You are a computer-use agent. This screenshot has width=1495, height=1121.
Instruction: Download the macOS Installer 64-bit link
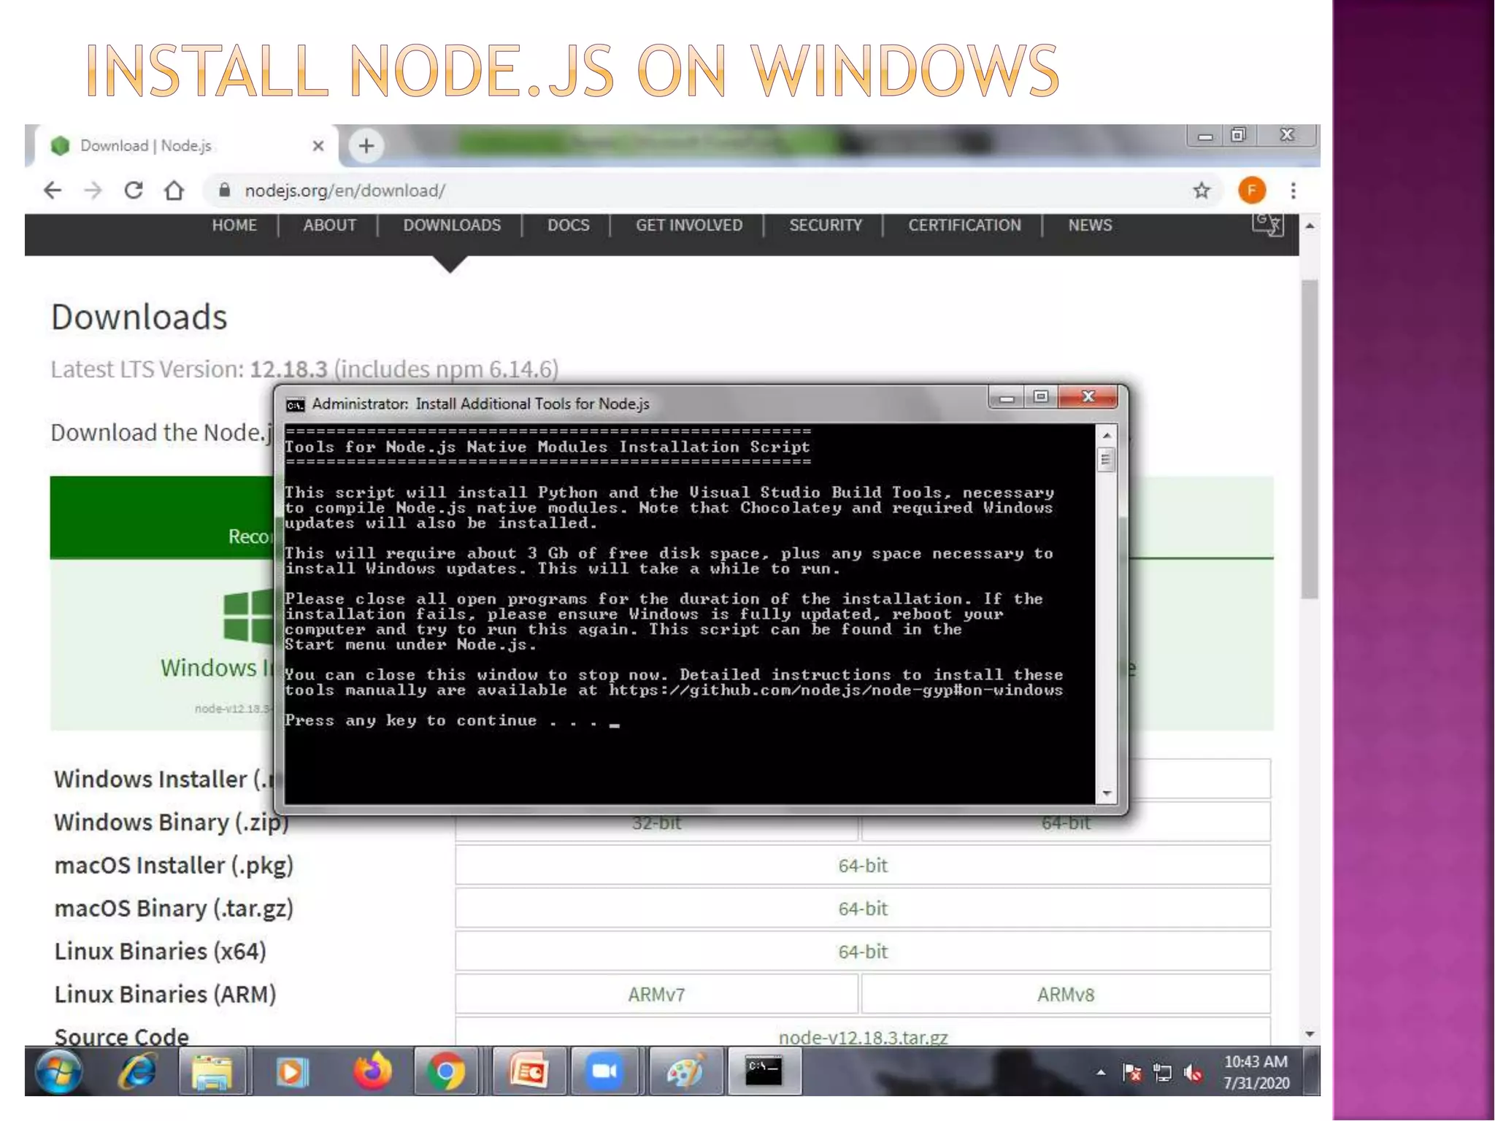click(x=862, y=866)
